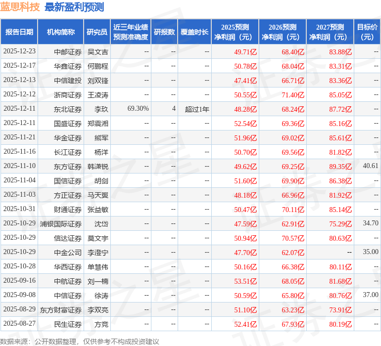Click the 69.30% accuracy value
This screenshot has width=381, height=346.
(x=138, y=109)
